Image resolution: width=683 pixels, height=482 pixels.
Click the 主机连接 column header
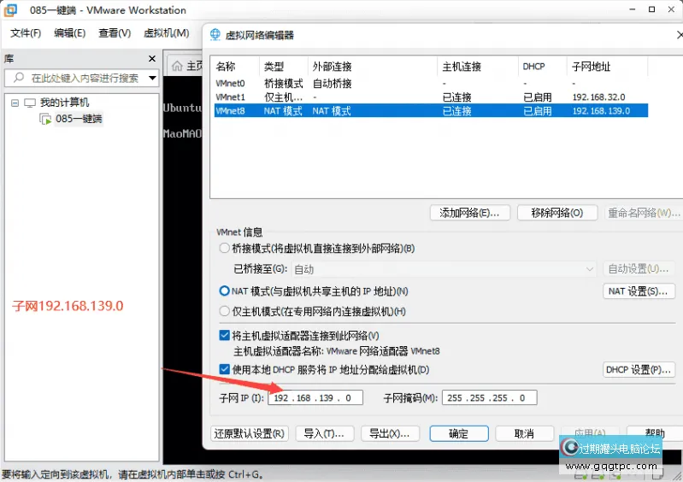tap(478, 67)
